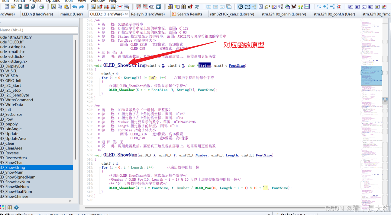391x215 pixels.
Task: Switch to the LED.h (HardWare) tab
Action: click(37, 14)
